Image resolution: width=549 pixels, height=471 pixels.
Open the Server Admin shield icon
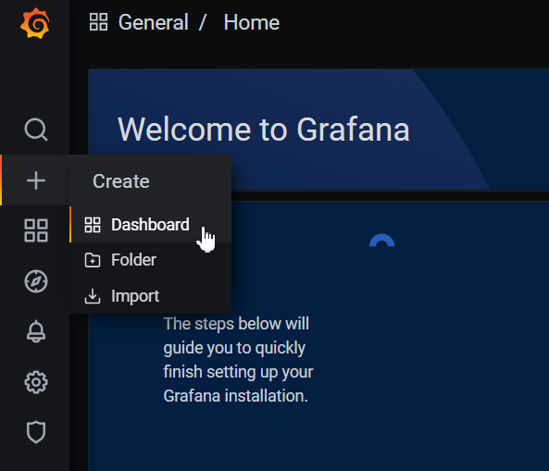tap(36, 432)
